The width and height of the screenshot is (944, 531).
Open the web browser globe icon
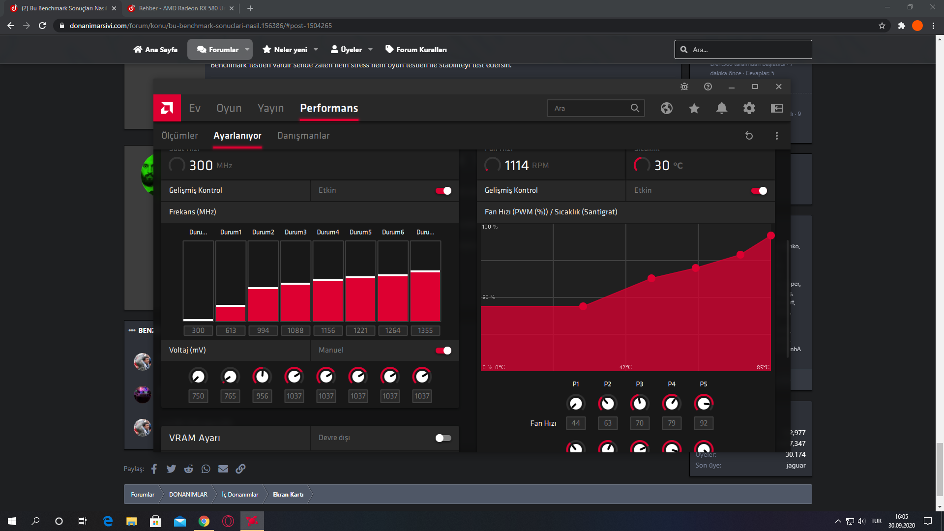pos(666,108)
